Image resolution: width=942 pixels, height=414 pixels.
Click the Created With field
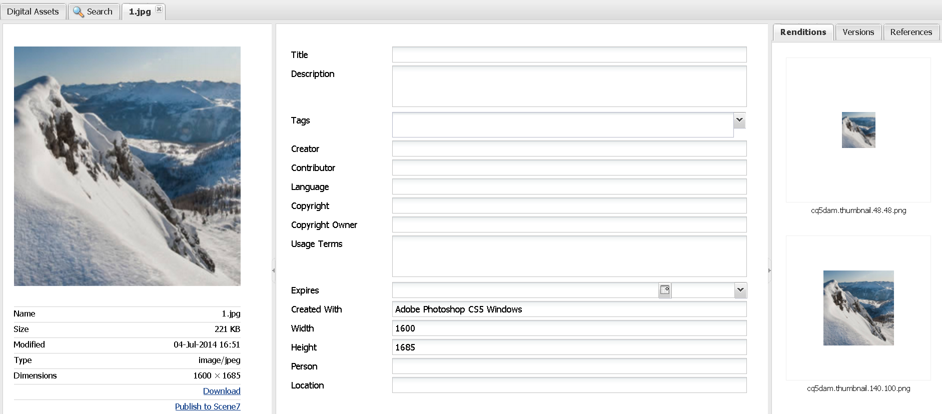pyautogui.click(x=569, y=309)
